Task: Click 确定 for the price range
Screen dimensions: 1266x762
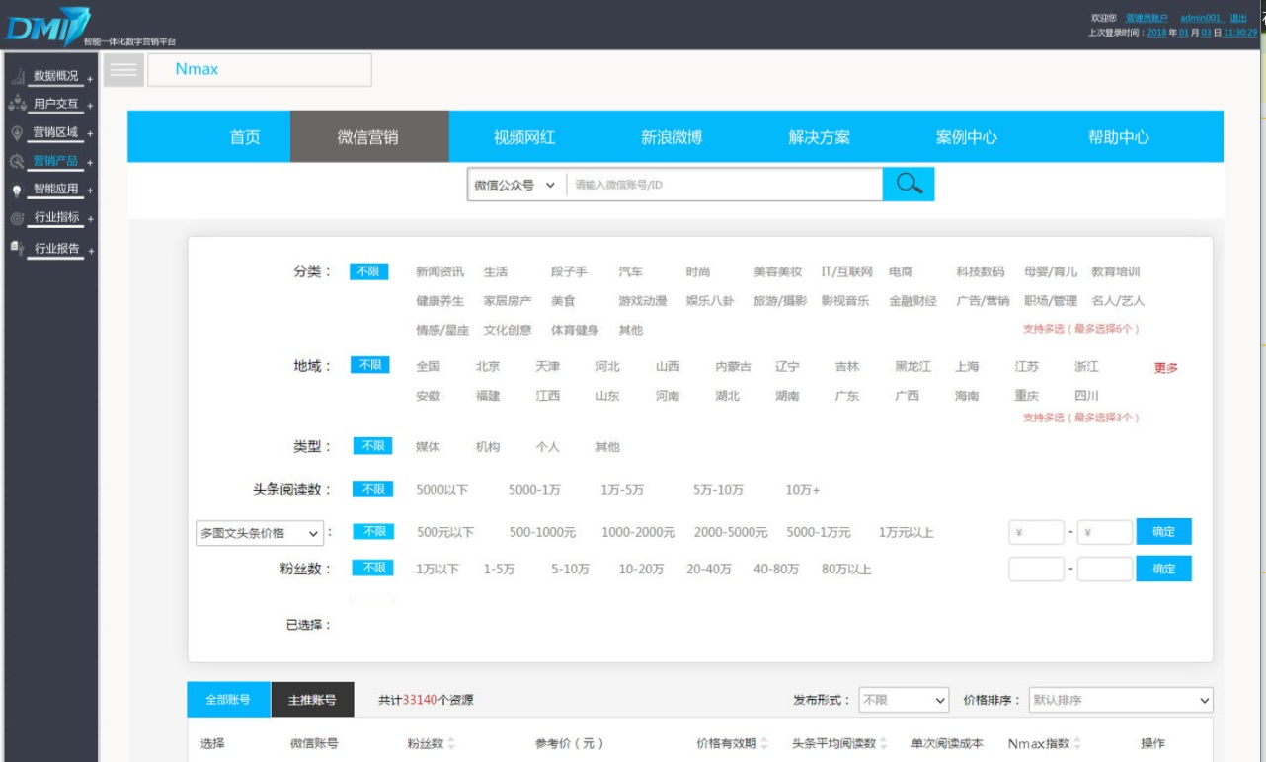Action: coord(1163,531)
